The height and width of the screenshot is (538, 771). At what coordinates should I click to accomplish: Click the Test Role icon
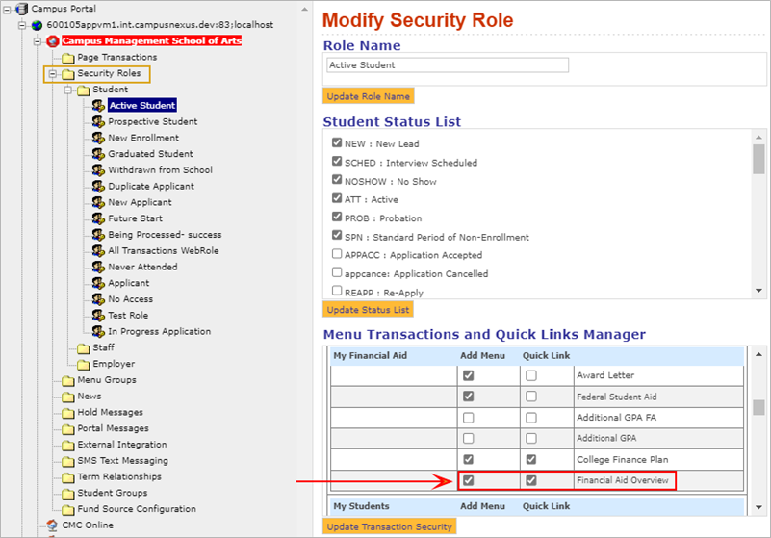(x=98, y=316)
